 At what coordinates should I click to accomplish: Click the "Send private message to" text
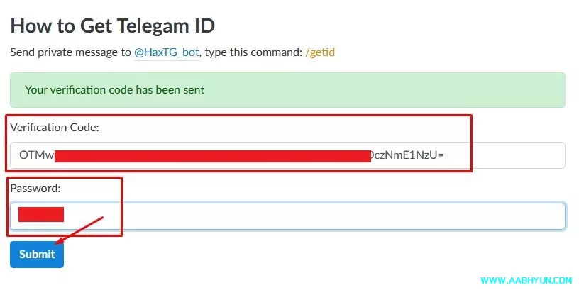point(70,52)
